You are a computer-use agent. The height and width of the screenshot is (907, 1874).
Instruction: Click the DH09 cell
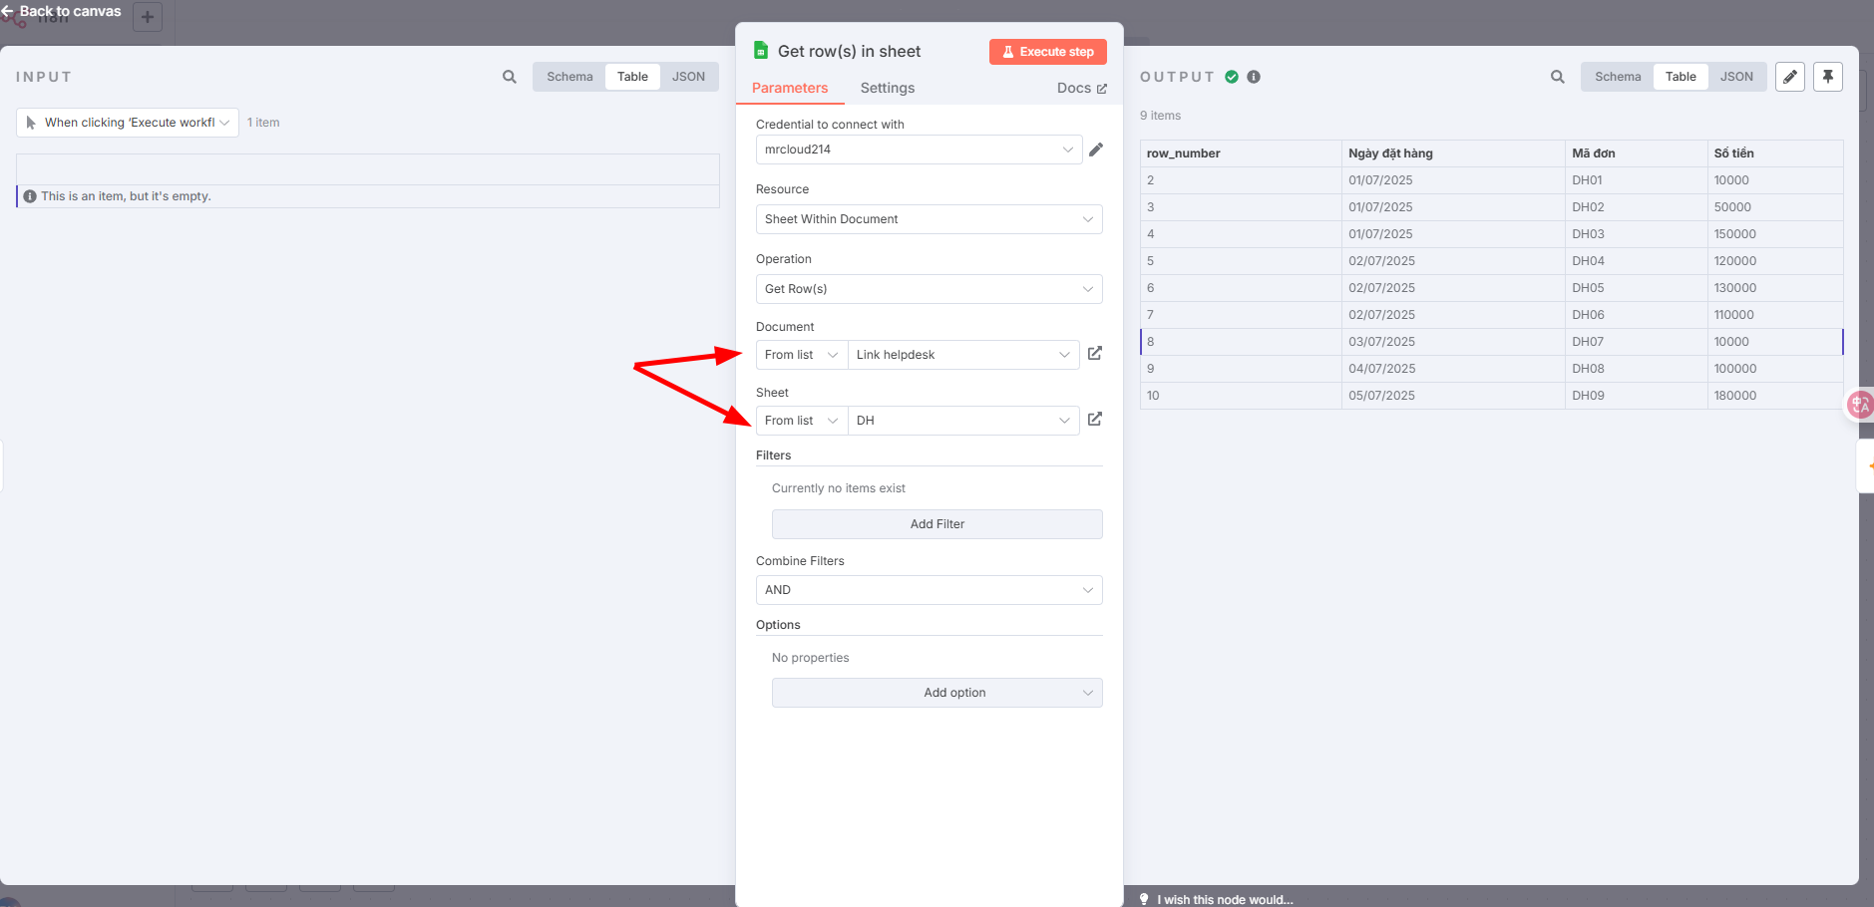(1637, 396)
